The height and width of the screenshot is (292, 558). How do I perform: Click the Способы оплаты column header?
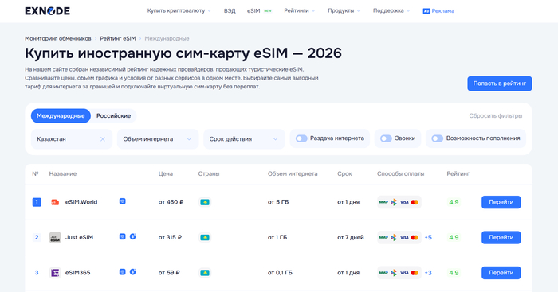pos(401,173)
